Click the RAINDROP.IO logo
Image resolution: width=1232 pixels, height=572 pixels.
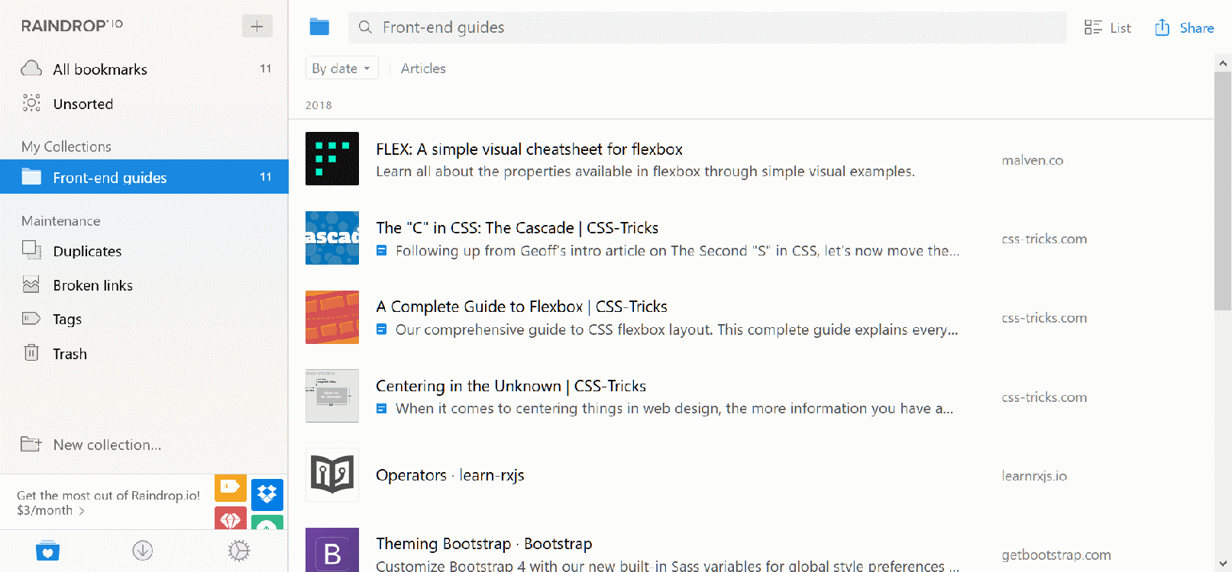pos(72,25)
